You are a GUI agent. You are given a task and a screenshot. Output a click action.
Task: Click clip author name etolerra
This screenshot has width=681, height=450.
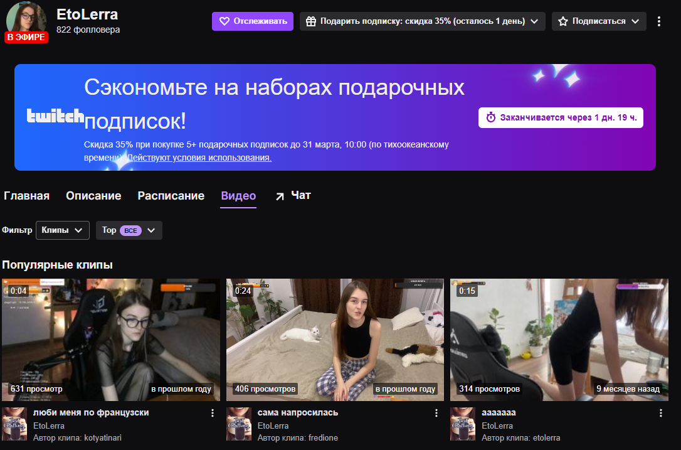point(546,438)
